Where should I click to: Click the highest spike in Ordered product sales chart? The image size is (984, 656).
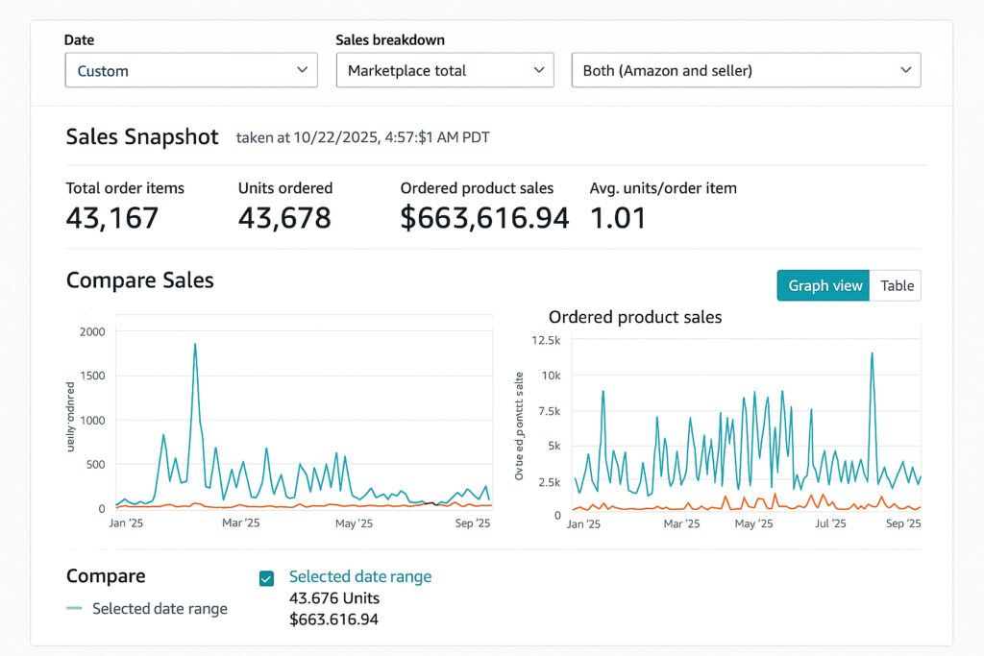[872, 353]
